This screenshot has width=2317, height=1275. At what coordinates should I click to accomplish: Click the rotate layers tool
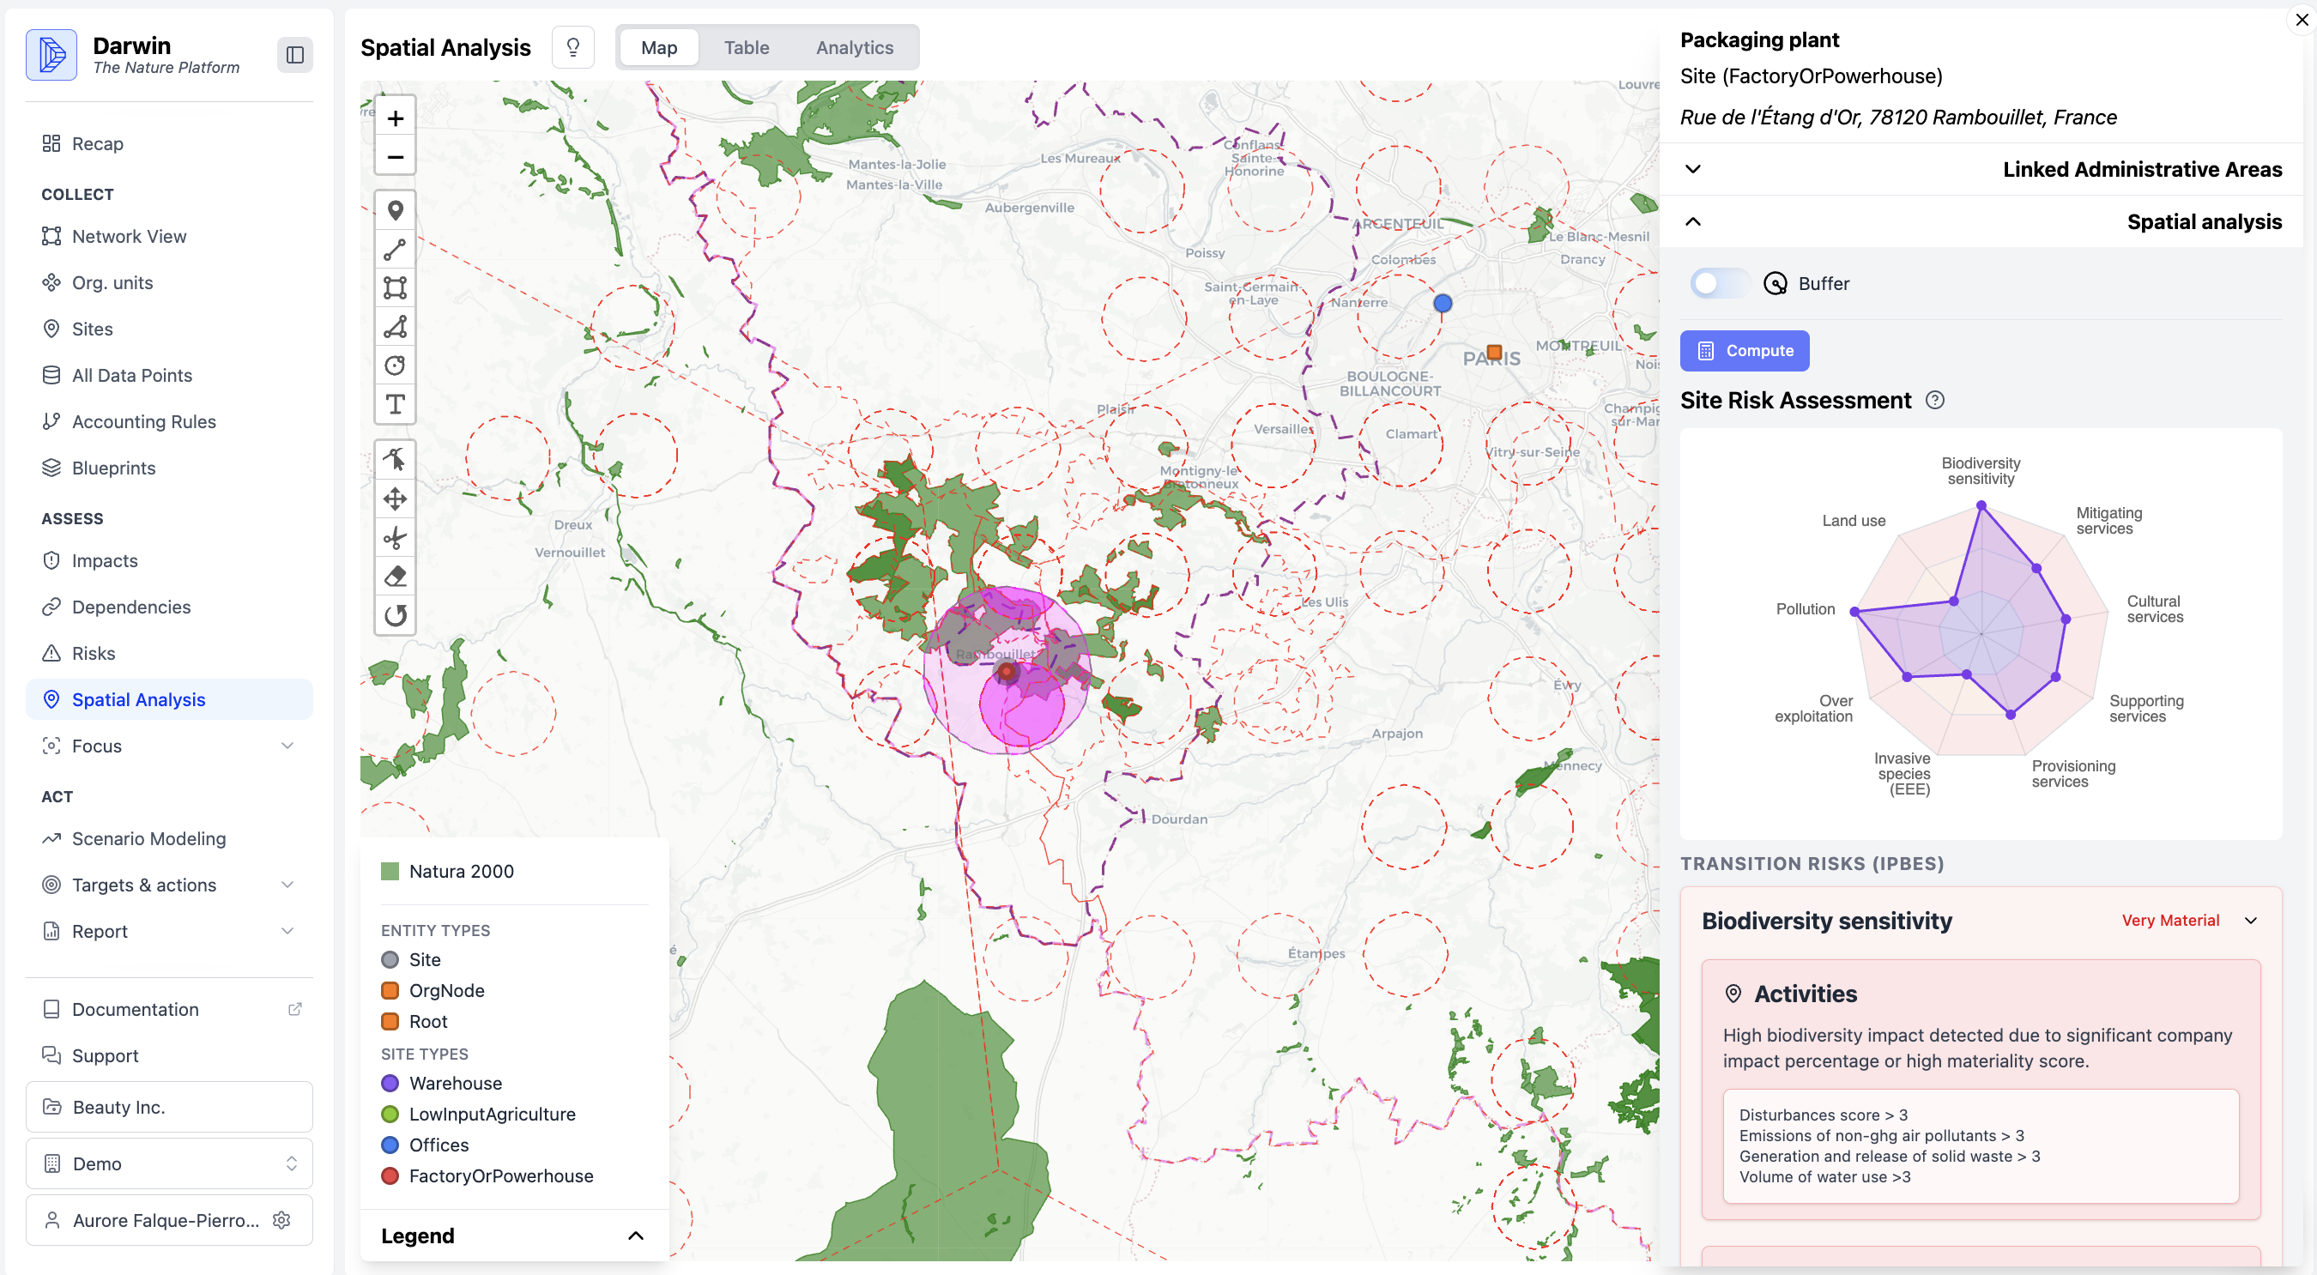(395, 615)
